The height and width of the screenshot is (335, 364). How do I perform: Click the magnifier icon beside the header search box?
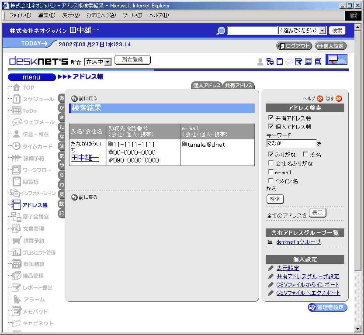[x=221, y=31]
